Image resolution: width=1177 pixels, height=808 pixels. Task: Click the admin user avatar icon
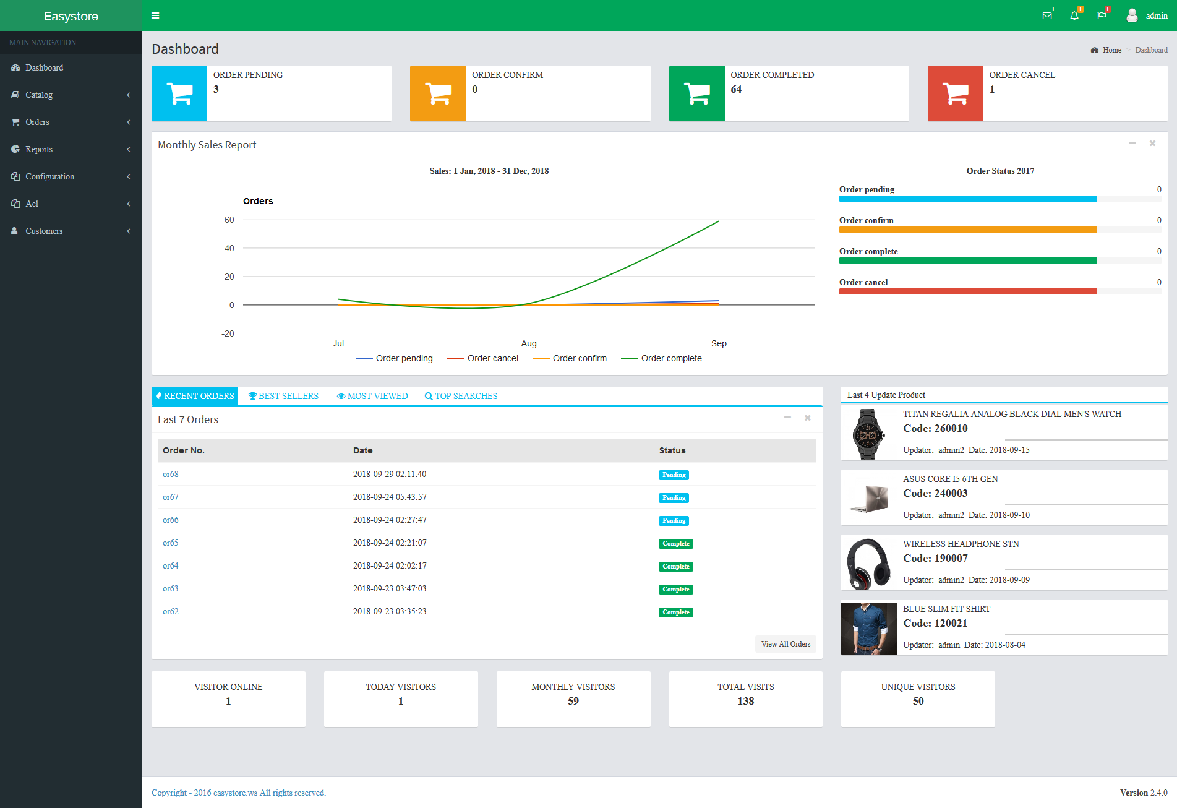coord(1132,15)
